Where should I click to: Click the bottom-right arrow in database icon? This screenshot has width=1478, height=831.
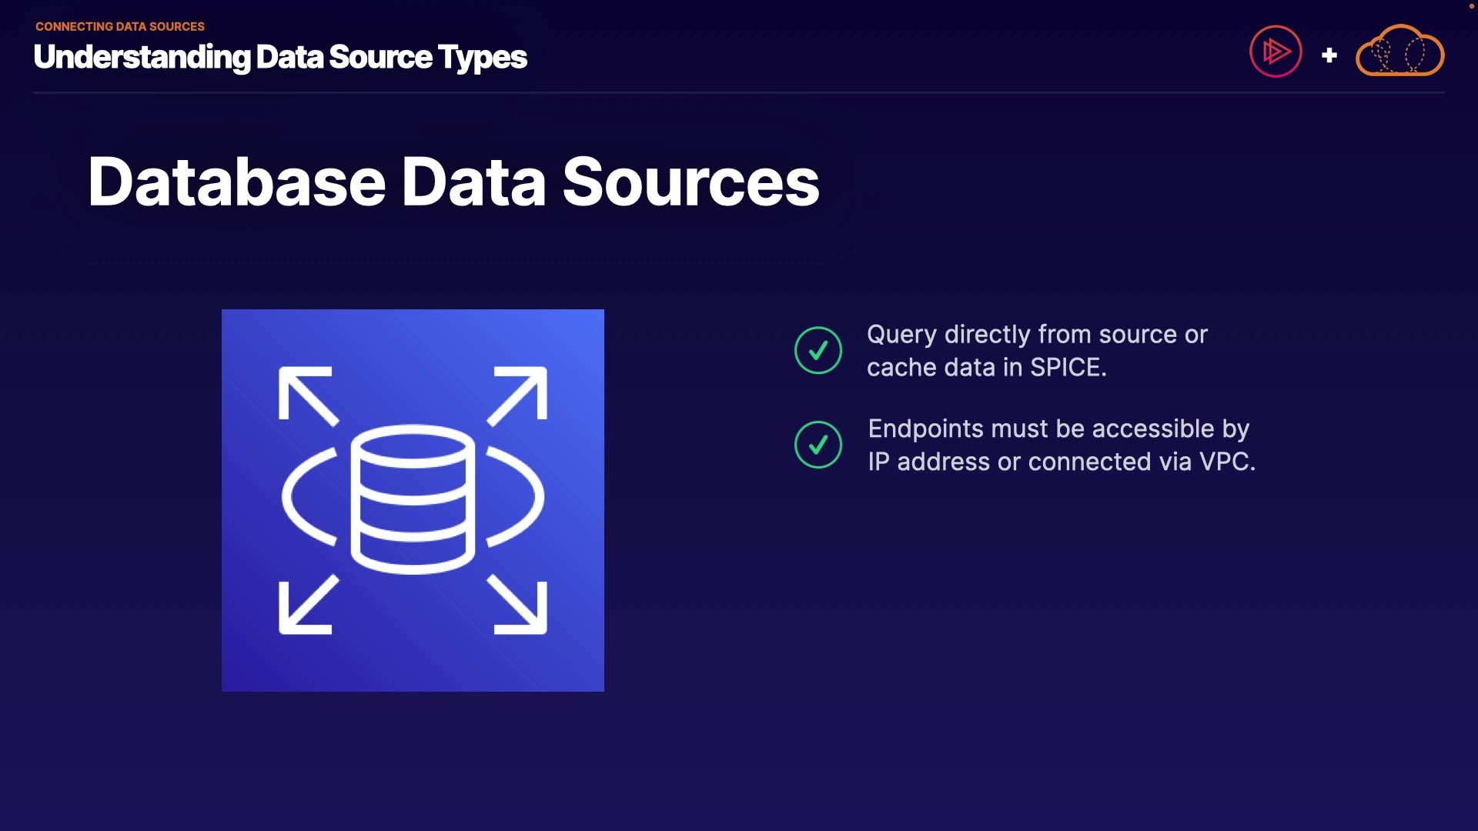tap(518, 606)
